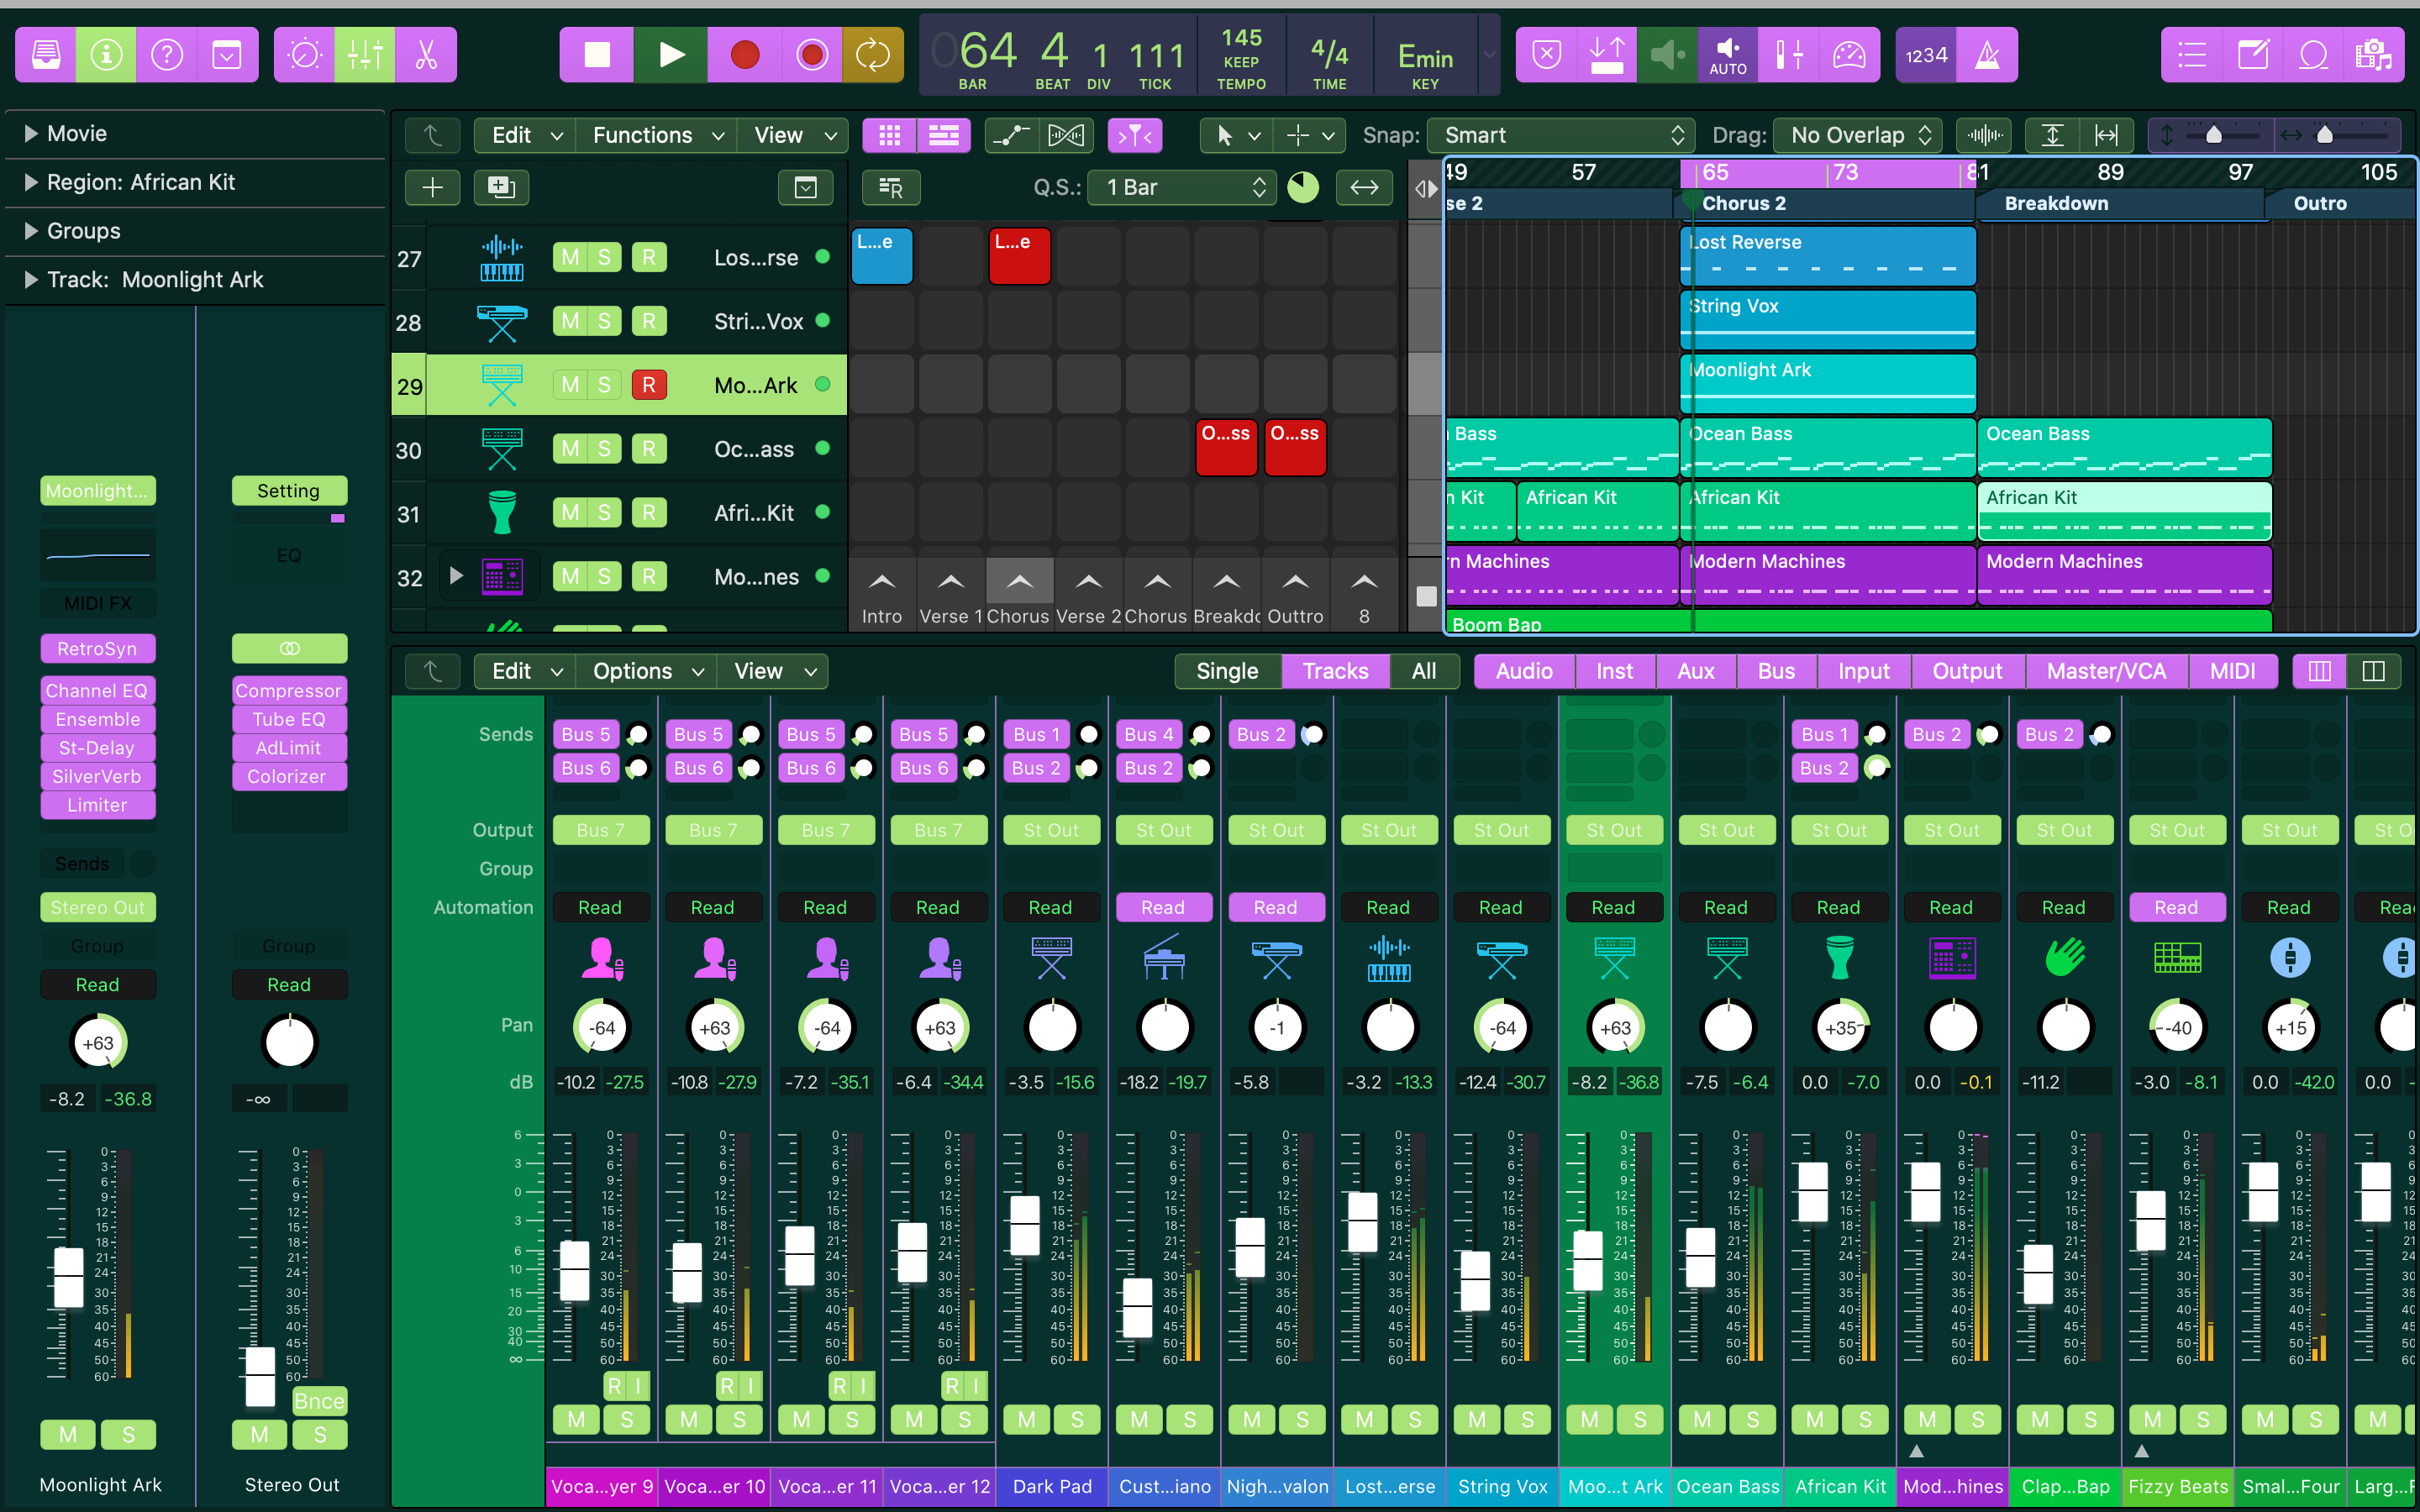This screenshot has height=1512, width=2420.
Task: Expand the Movie inspector section
Action: click(x=31, y=133)
